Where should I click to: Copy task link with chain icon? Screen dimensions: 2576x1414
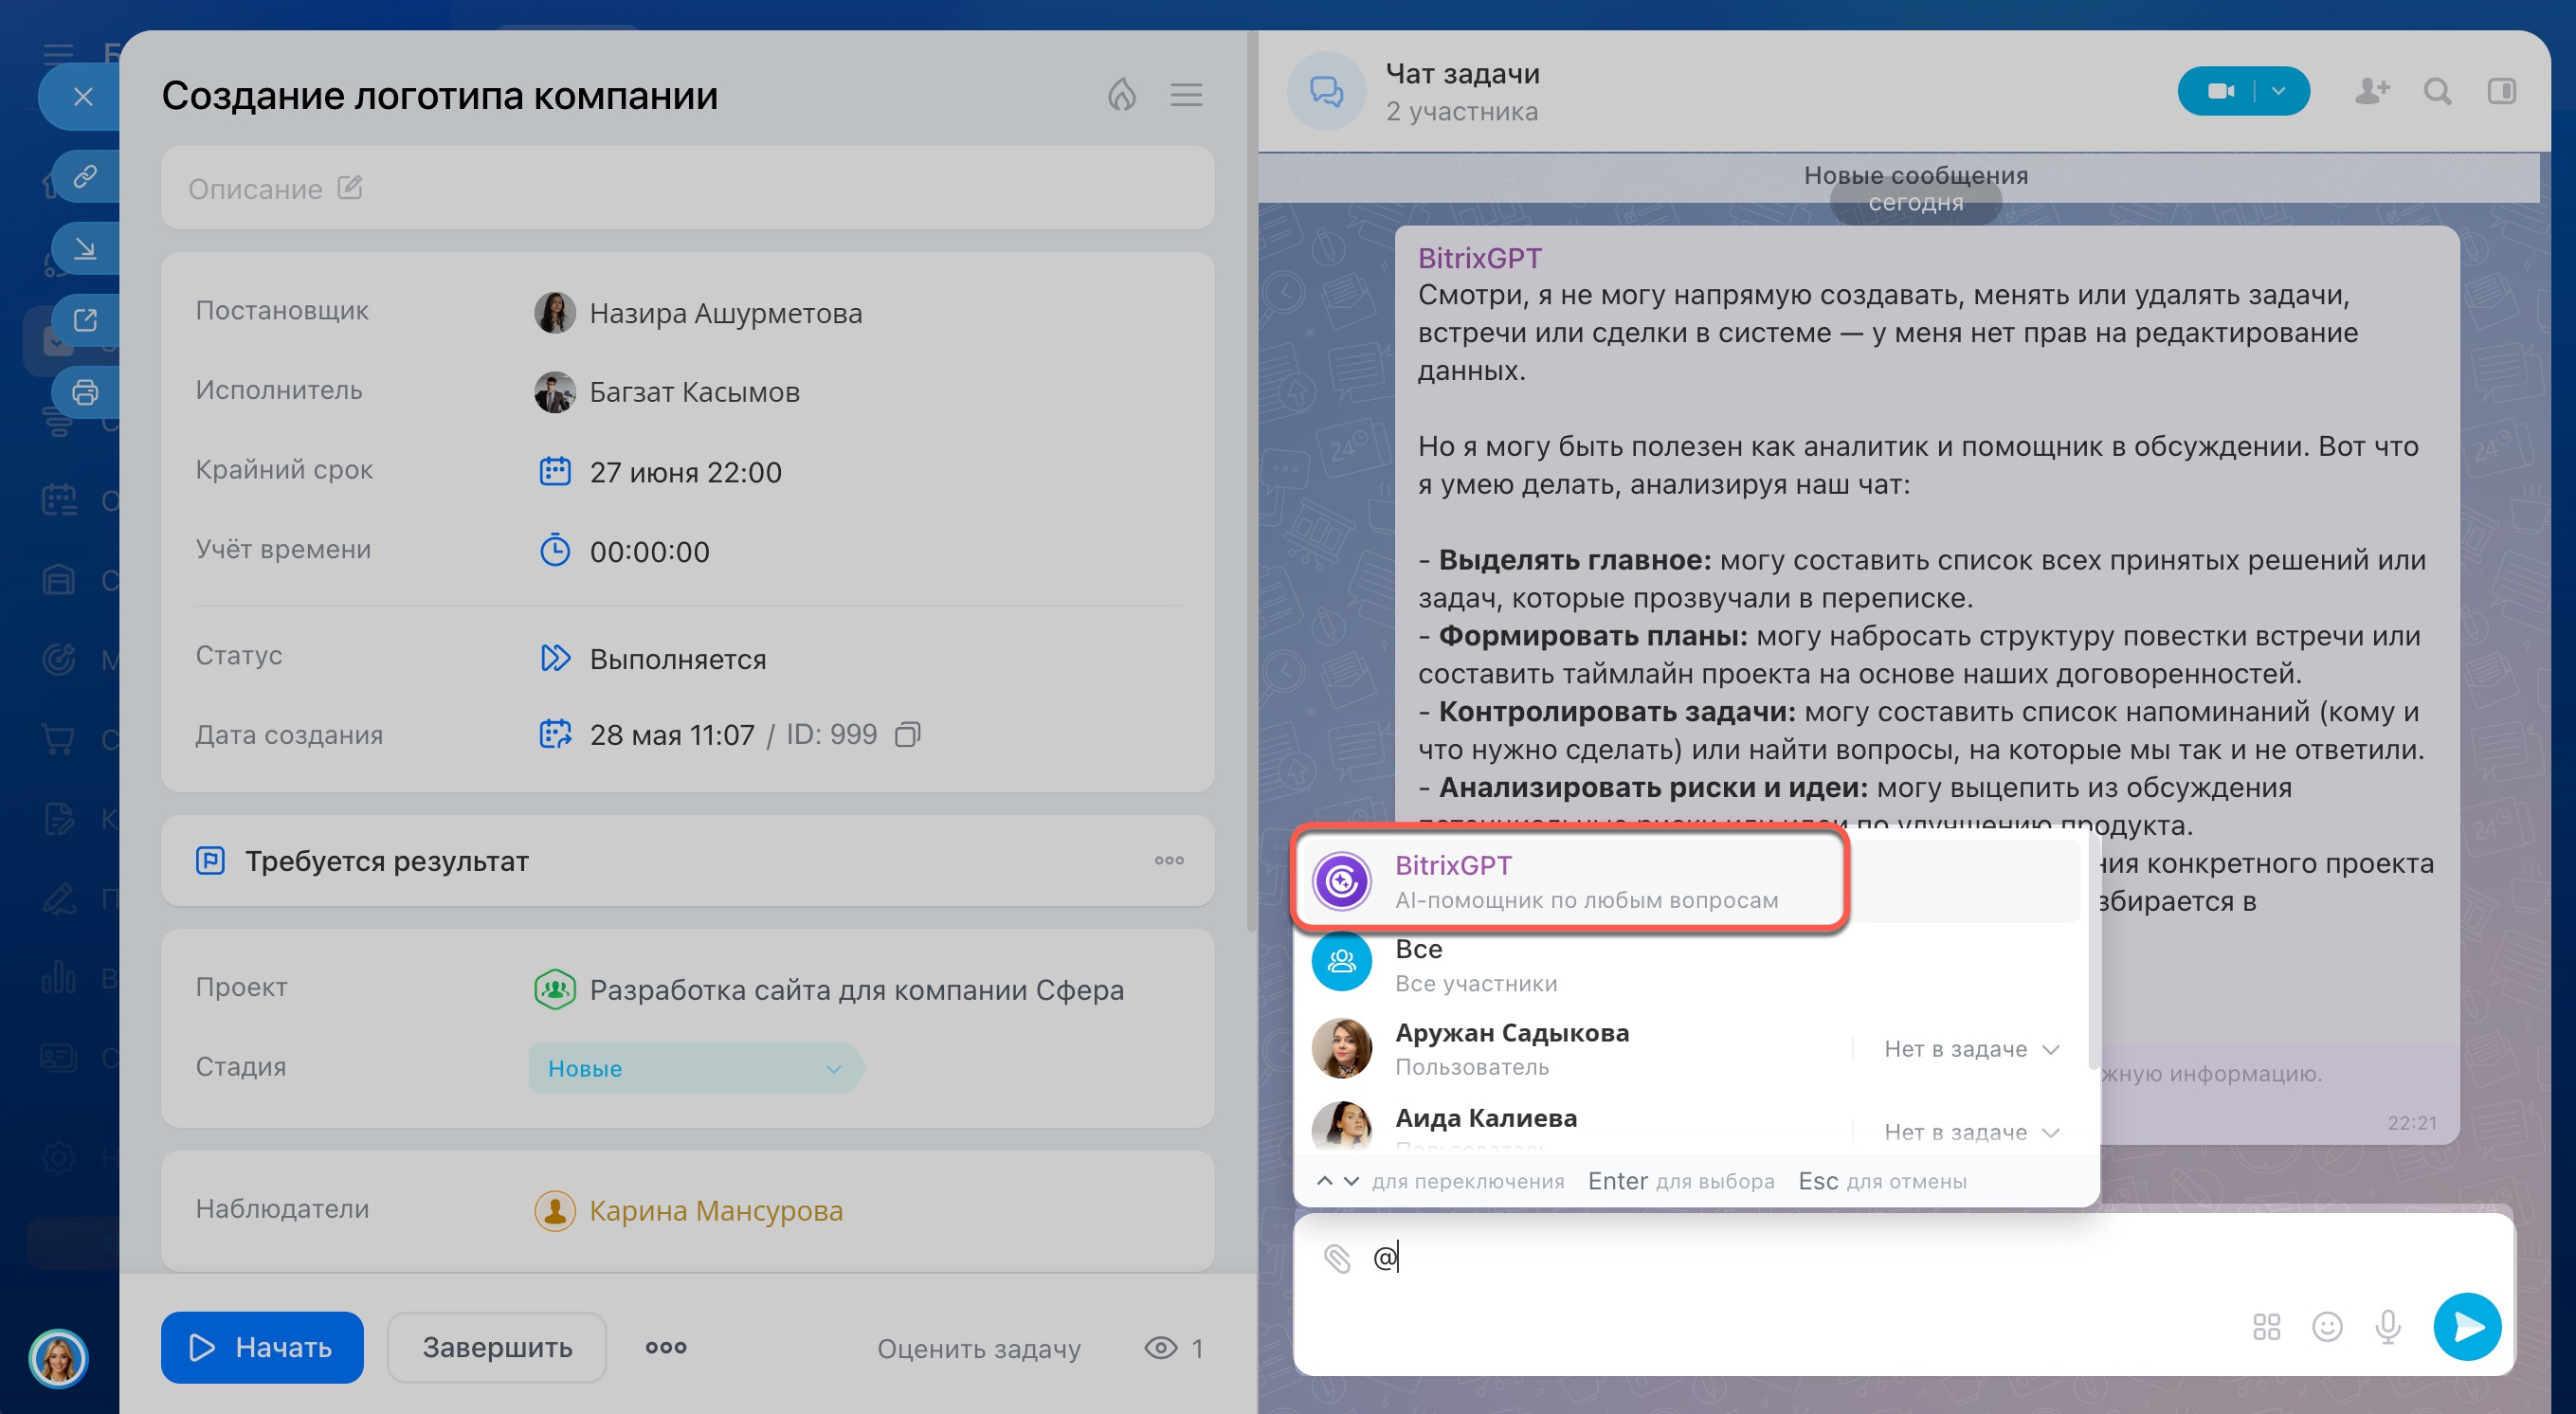85,177
